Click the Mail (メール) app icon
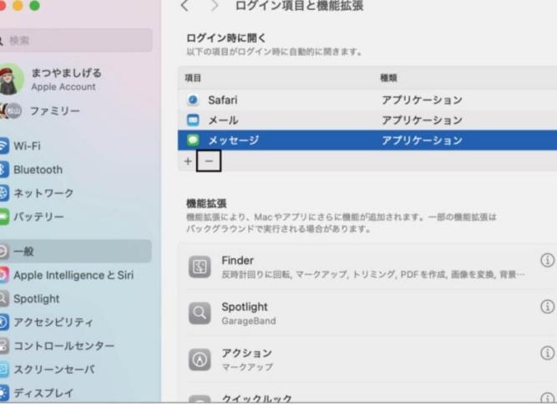 [x=193, y=120]
